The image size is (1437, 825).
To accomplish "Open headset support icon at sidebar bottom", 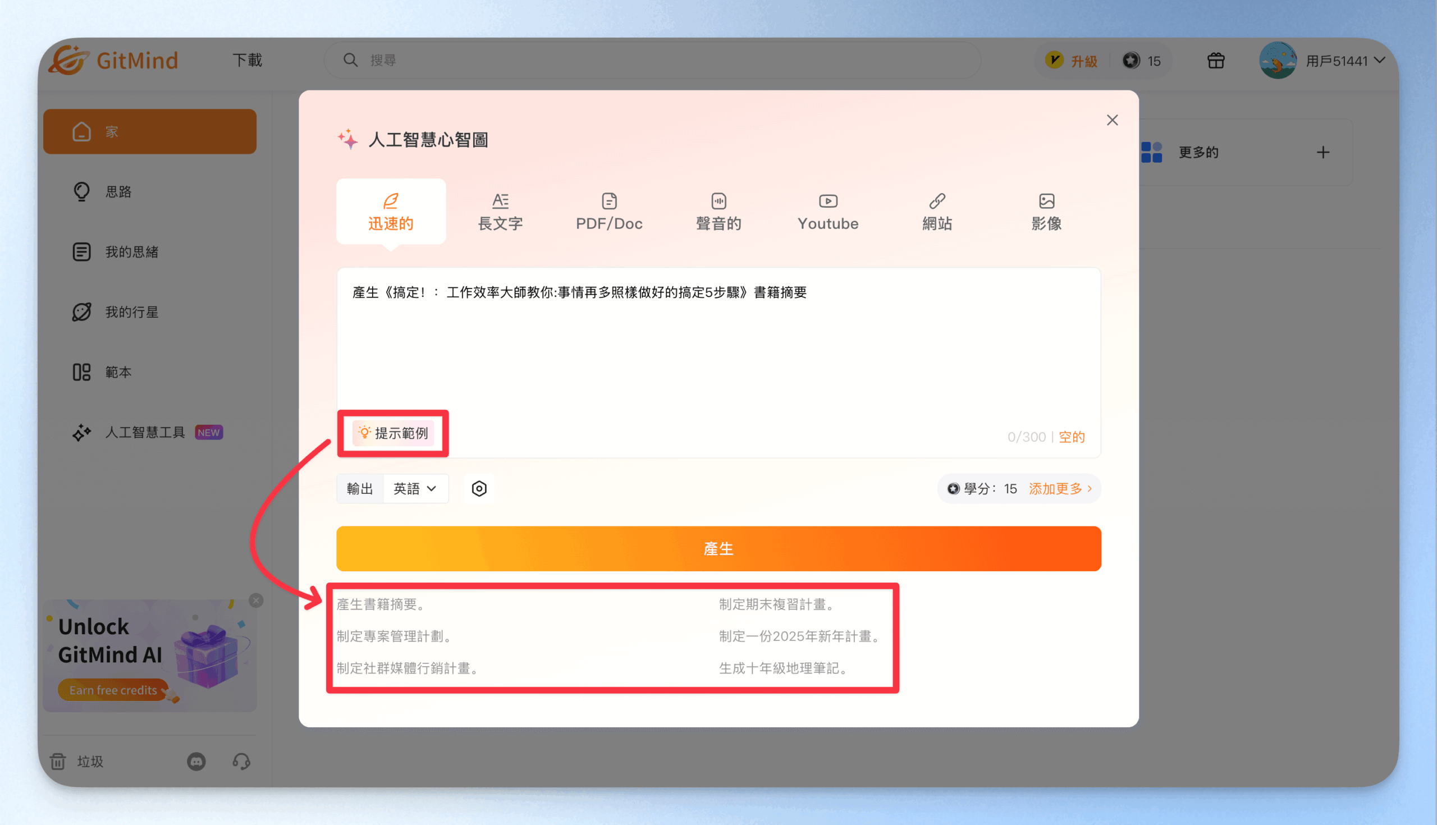I will point(241,761).
